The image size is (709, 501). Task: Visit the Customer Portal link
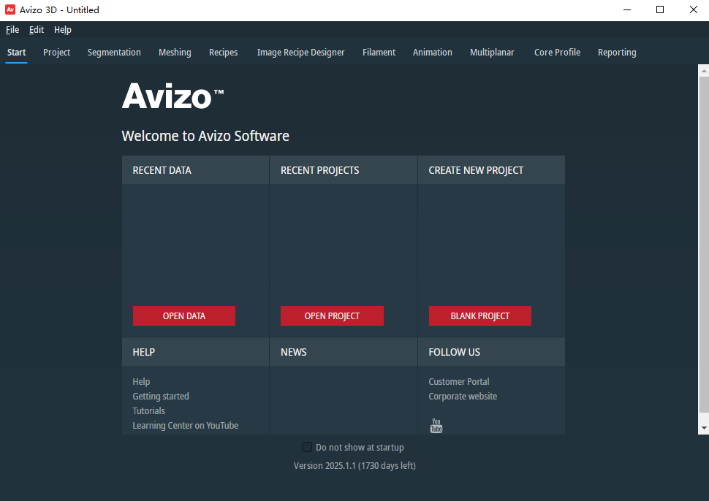pos(459,382)
